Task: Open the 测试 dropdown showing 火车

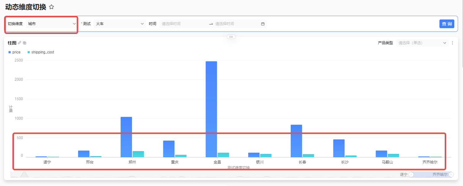Action: point(120,24)
